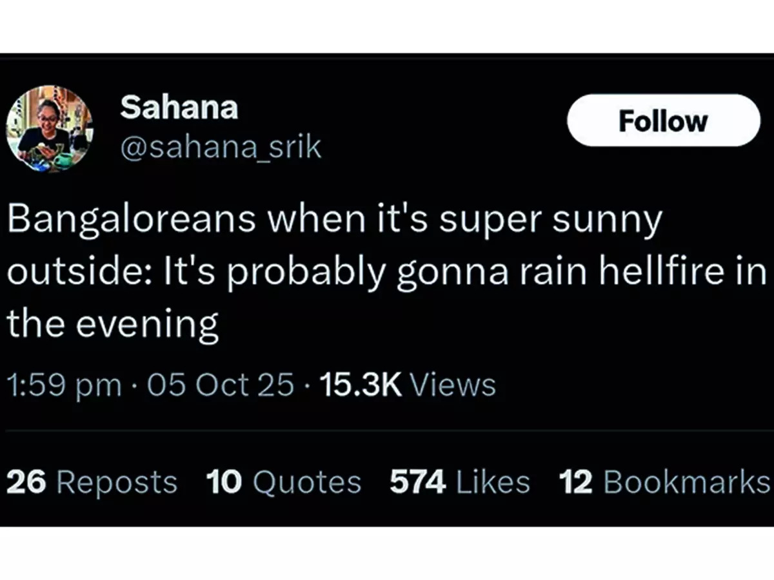Open the @sahana_srik handle link
Image resolution: width=774 pixels, height=580 pixels.
click(220, 148)
